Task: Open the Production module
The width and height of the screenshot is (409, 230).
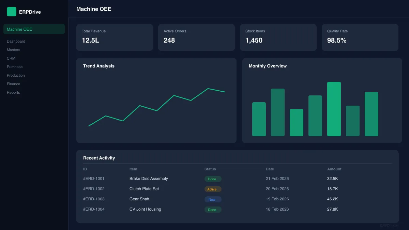Action: 16,75
